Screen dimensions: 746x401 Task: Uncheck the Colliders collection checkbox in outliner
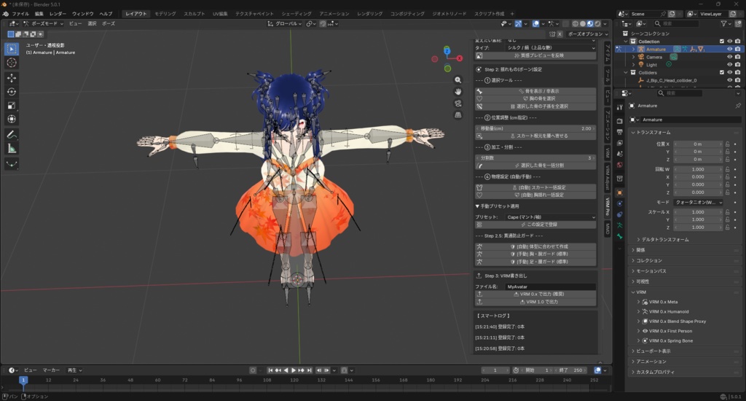[722, 72]
